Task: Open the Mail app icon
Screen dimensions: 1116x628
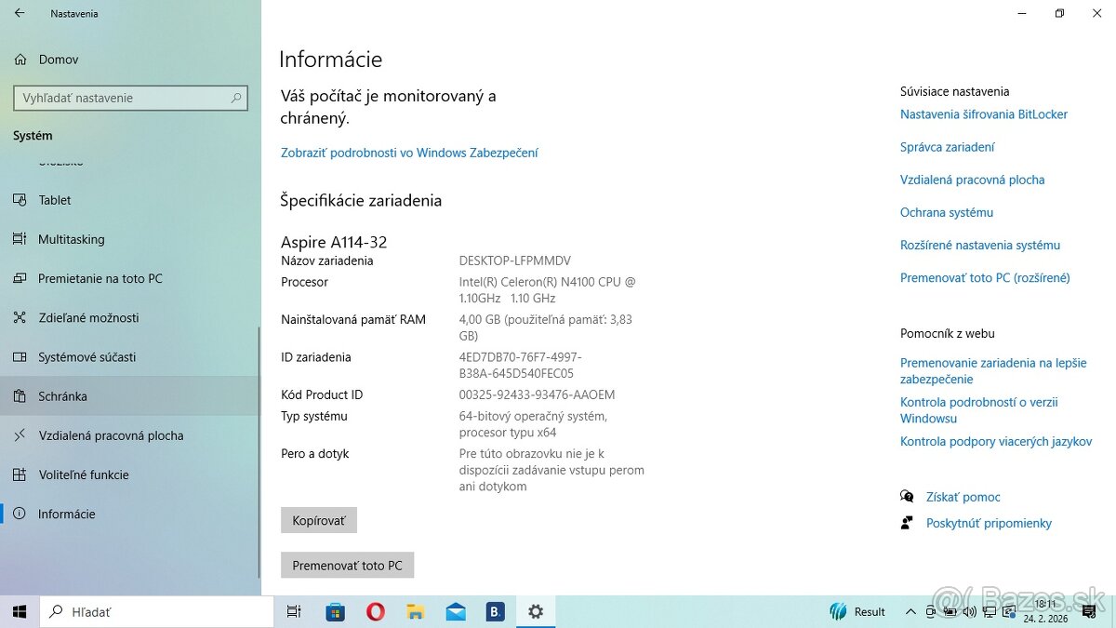Action: coord(455,611)
